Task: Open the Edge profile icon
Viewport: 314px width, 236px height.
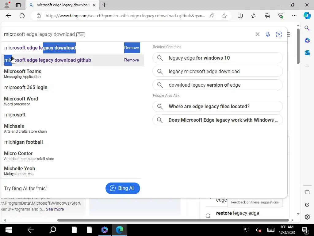Action: pos(7,5)
